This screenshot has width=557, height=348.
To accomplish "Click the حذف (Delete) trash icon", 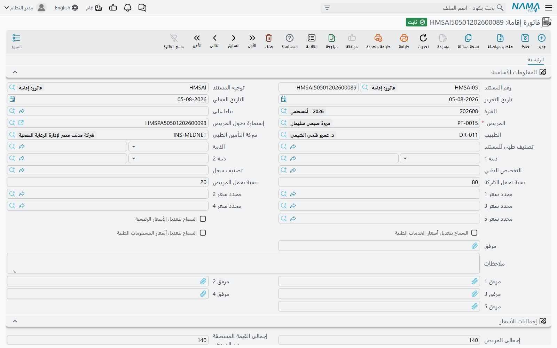I will tap(269, 38).
